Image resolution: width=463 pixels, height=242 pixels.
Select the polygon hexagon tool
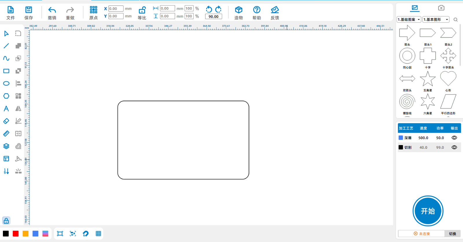6,96
